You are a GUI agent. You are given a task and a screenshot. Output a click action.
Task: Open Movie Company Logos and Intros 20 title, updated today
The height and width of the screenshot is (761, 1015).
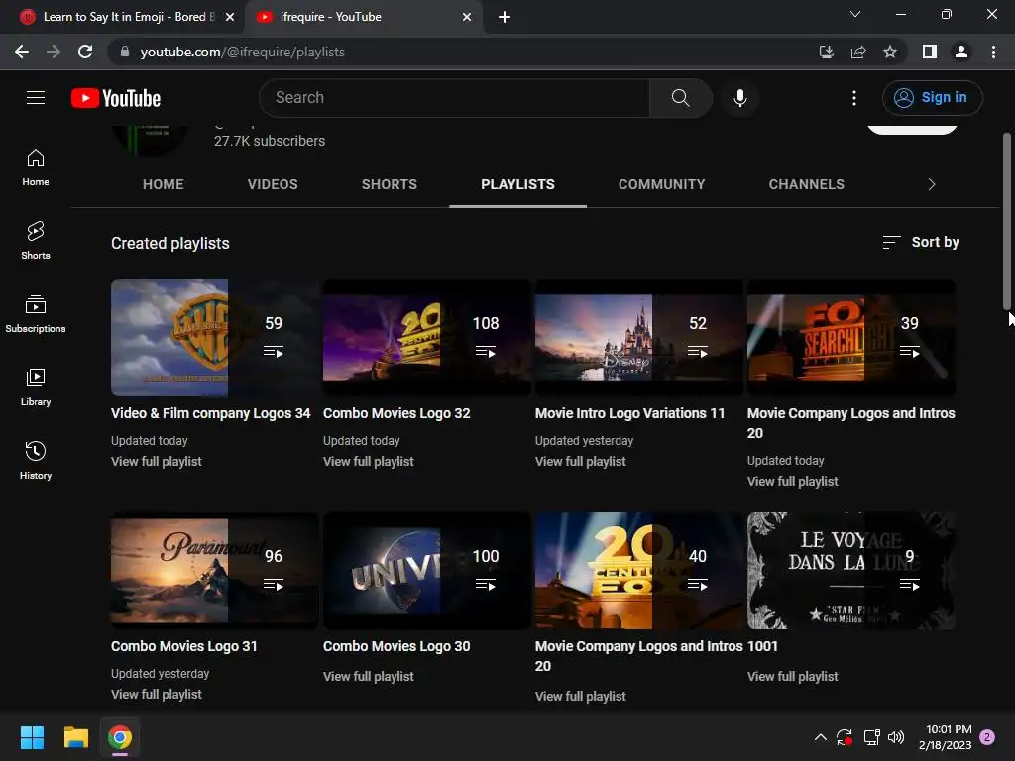click(x=850, y=423)
